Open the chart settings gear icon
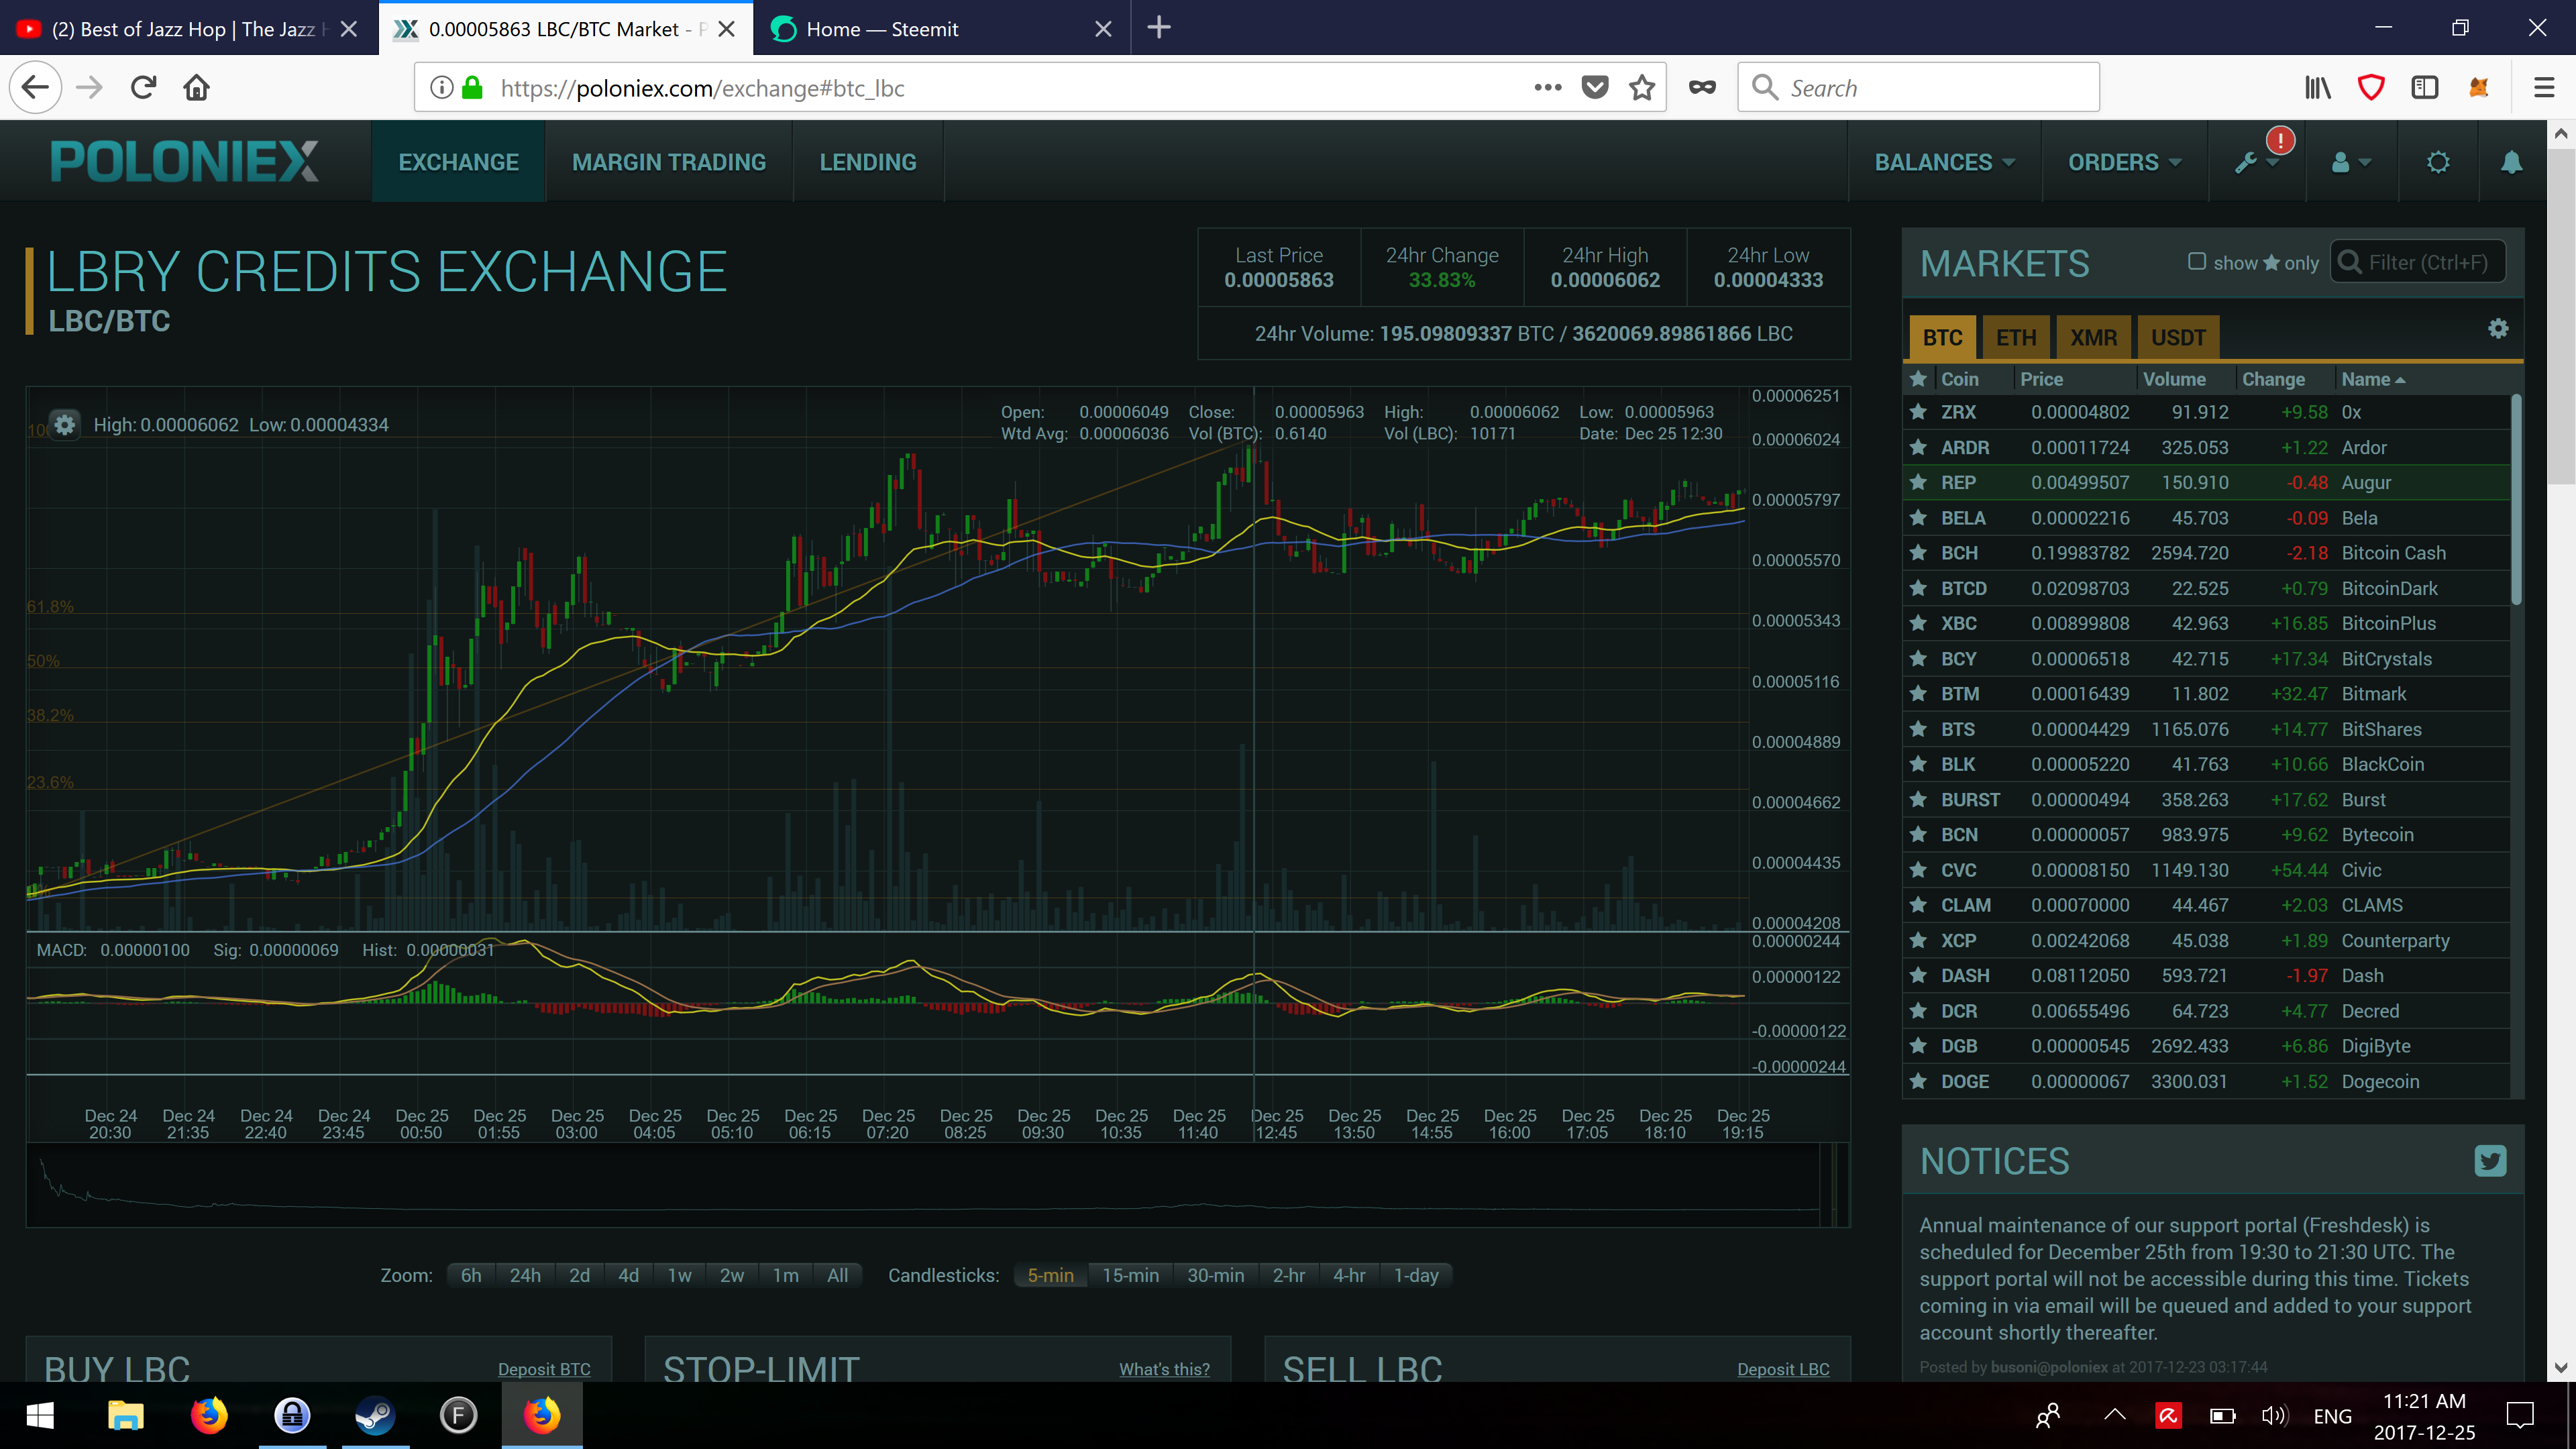This screenshot has height=1449, width=2576. pos(64,425)
